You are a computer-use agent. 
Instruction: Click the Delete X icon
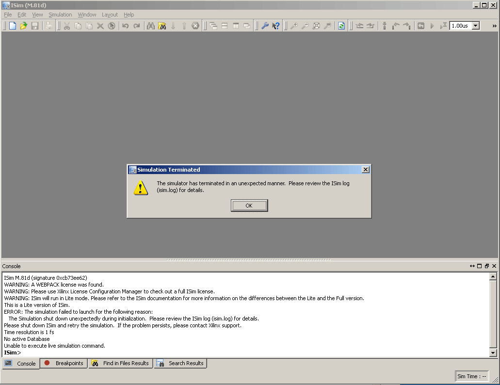(x=100, y=26)
